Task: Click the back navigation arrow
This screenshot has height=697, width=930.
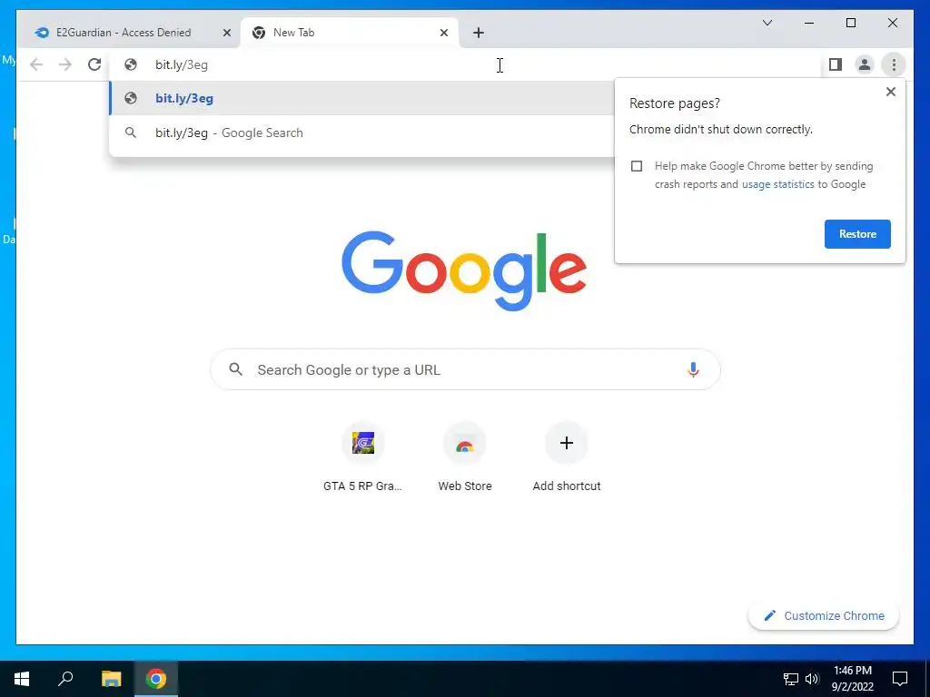Action: tap(36, 64)
